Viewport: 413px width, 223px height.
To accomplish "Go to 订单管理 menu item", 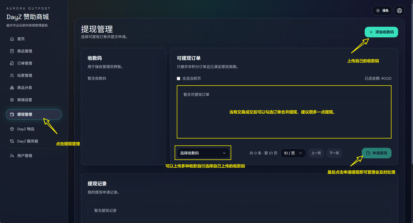I will tap(25, 63).
